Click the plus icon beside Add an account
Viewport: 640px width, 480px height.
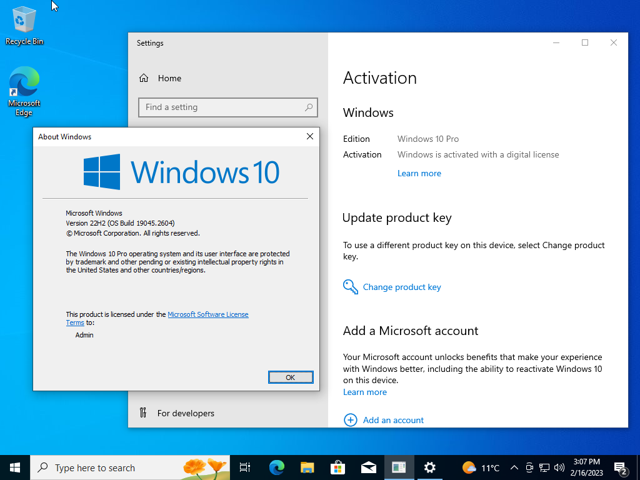[350, 420]
